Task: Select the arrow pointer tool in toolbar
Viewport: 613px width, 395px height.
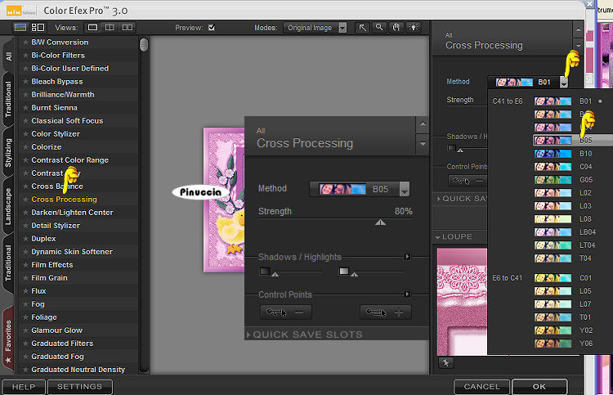Action: pos(362,28)
